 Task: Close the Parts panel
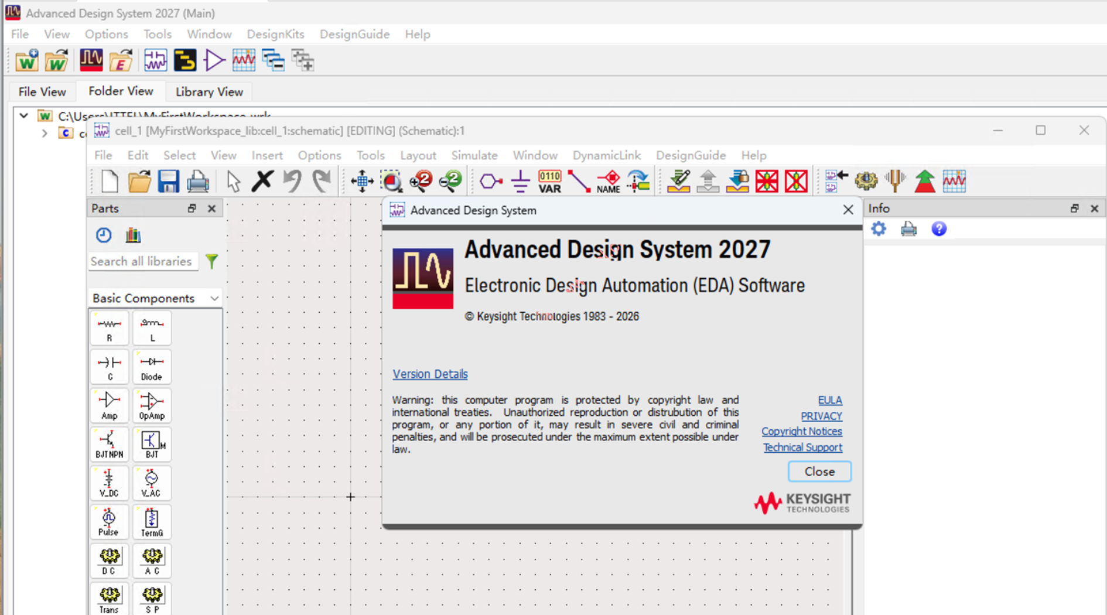point(211,209)
